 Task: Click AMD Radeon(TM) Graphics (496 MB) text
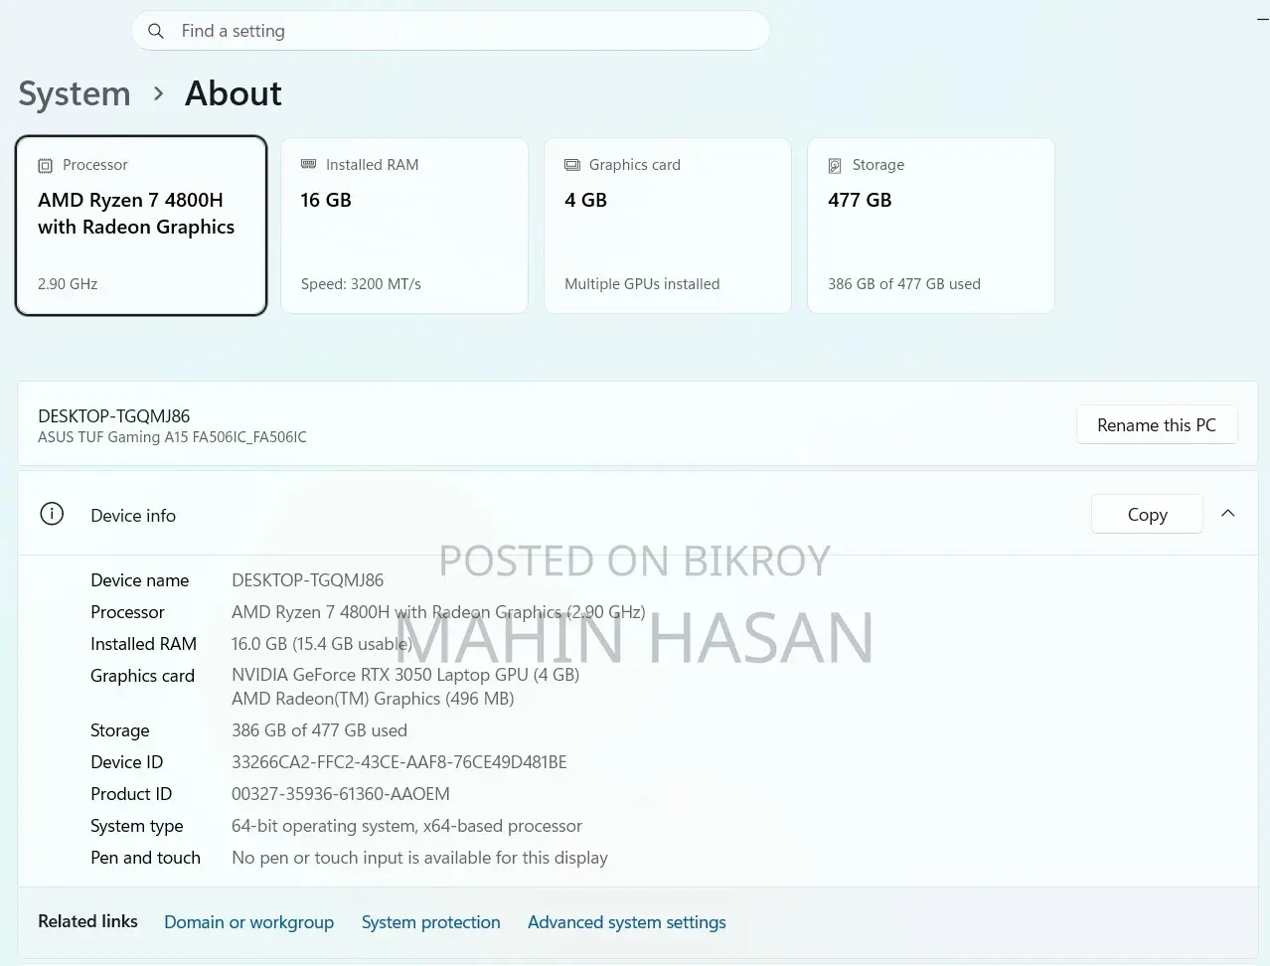373,699
